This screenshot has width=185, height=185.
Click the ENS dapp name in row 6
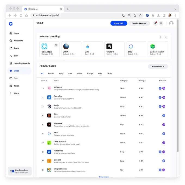pos(56,132)
